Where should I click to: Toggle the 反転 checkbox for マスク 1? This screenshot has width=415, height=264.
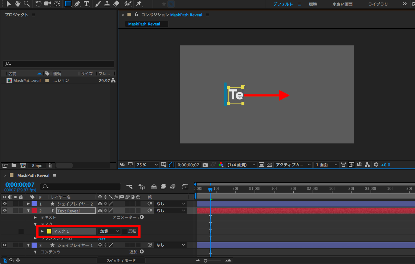pos(125,231)
